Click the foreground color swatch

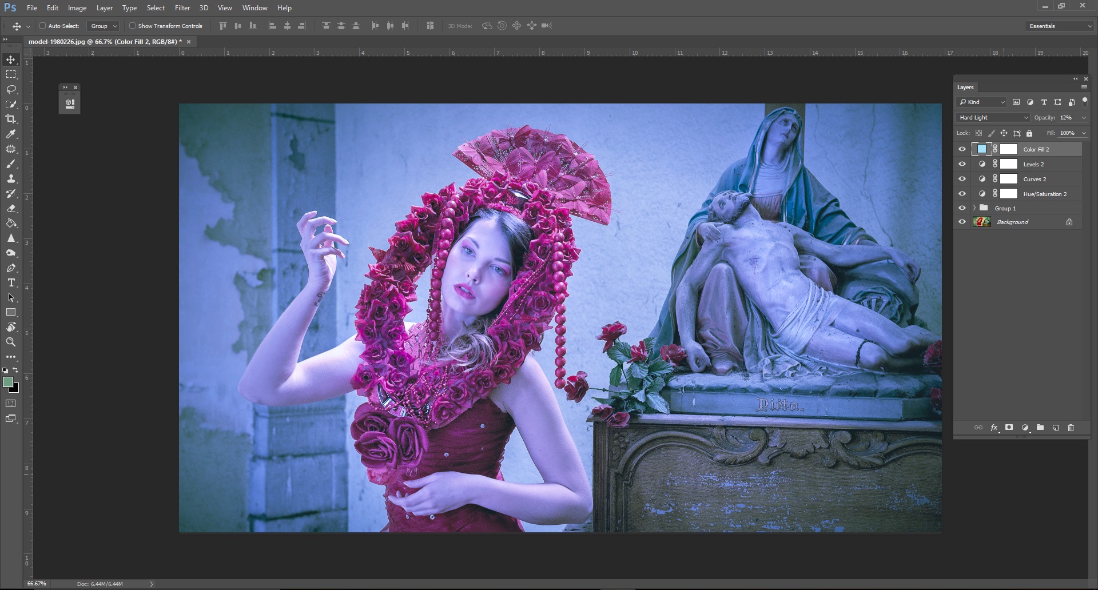point(8,382)
